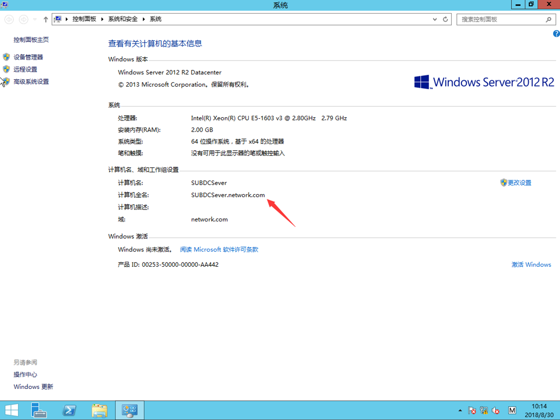
Task: Click the Windows Start button
Action: pos(11,410)
